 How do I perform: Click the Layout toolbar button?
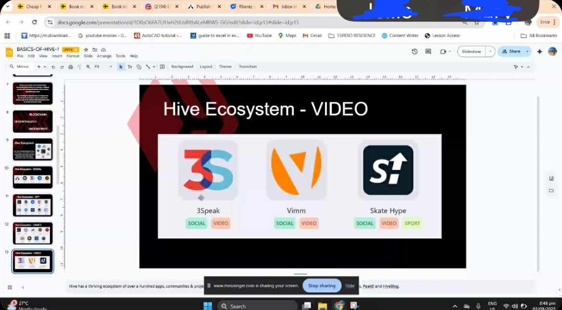pyautogui.click(x=206, y=67)
